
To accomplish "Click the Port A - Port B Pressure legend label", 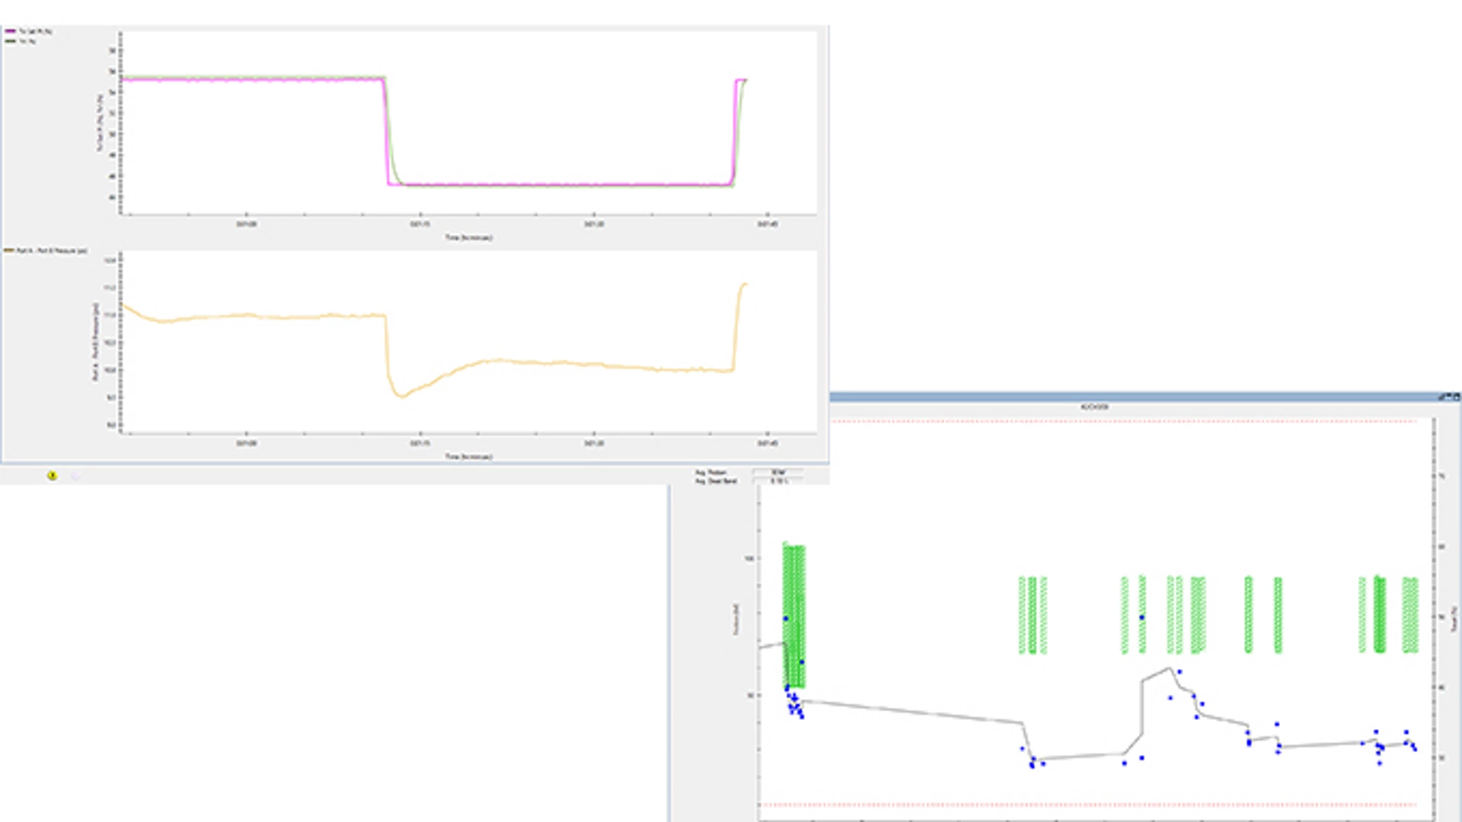I will point(52,250).
